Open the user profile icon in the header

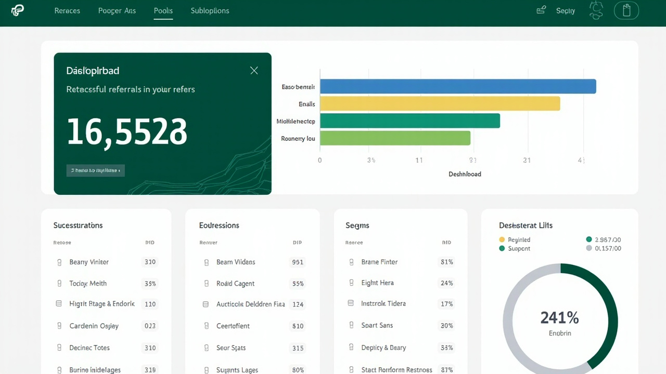point(596,10)
